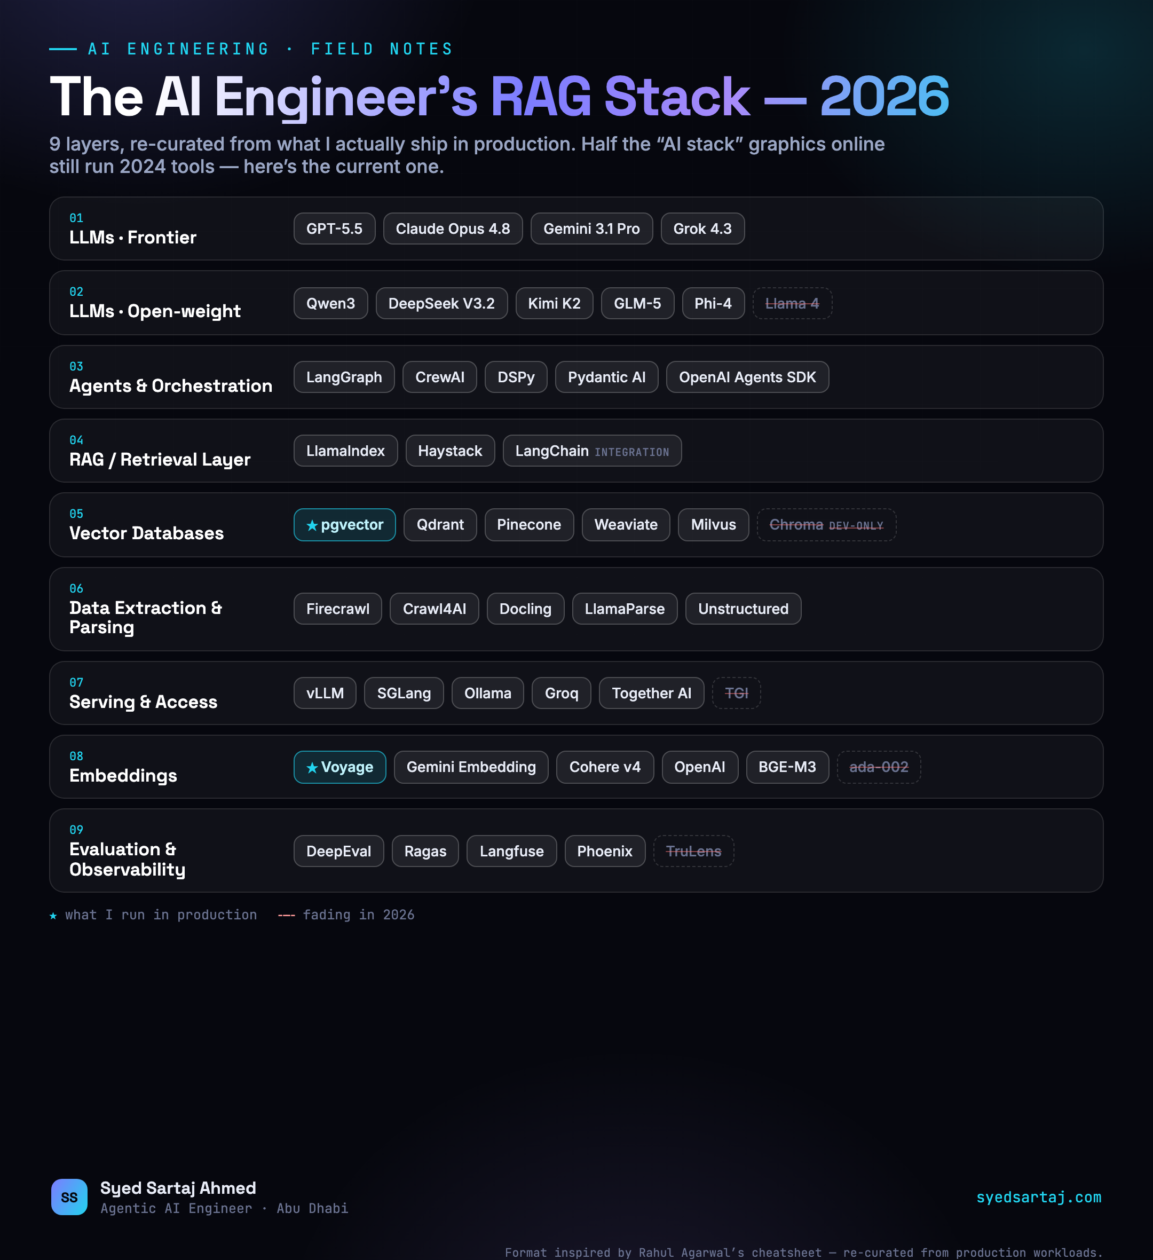Viewport: 1153px width, 1260px height.
Task: Click the GLM-5 chip
Action: (637, 303)
